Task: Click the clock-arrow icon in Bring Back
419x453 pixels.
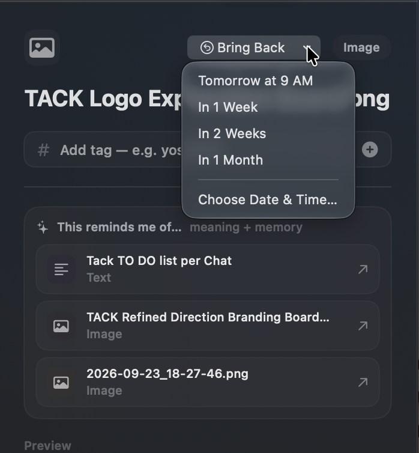Action: 207,47
